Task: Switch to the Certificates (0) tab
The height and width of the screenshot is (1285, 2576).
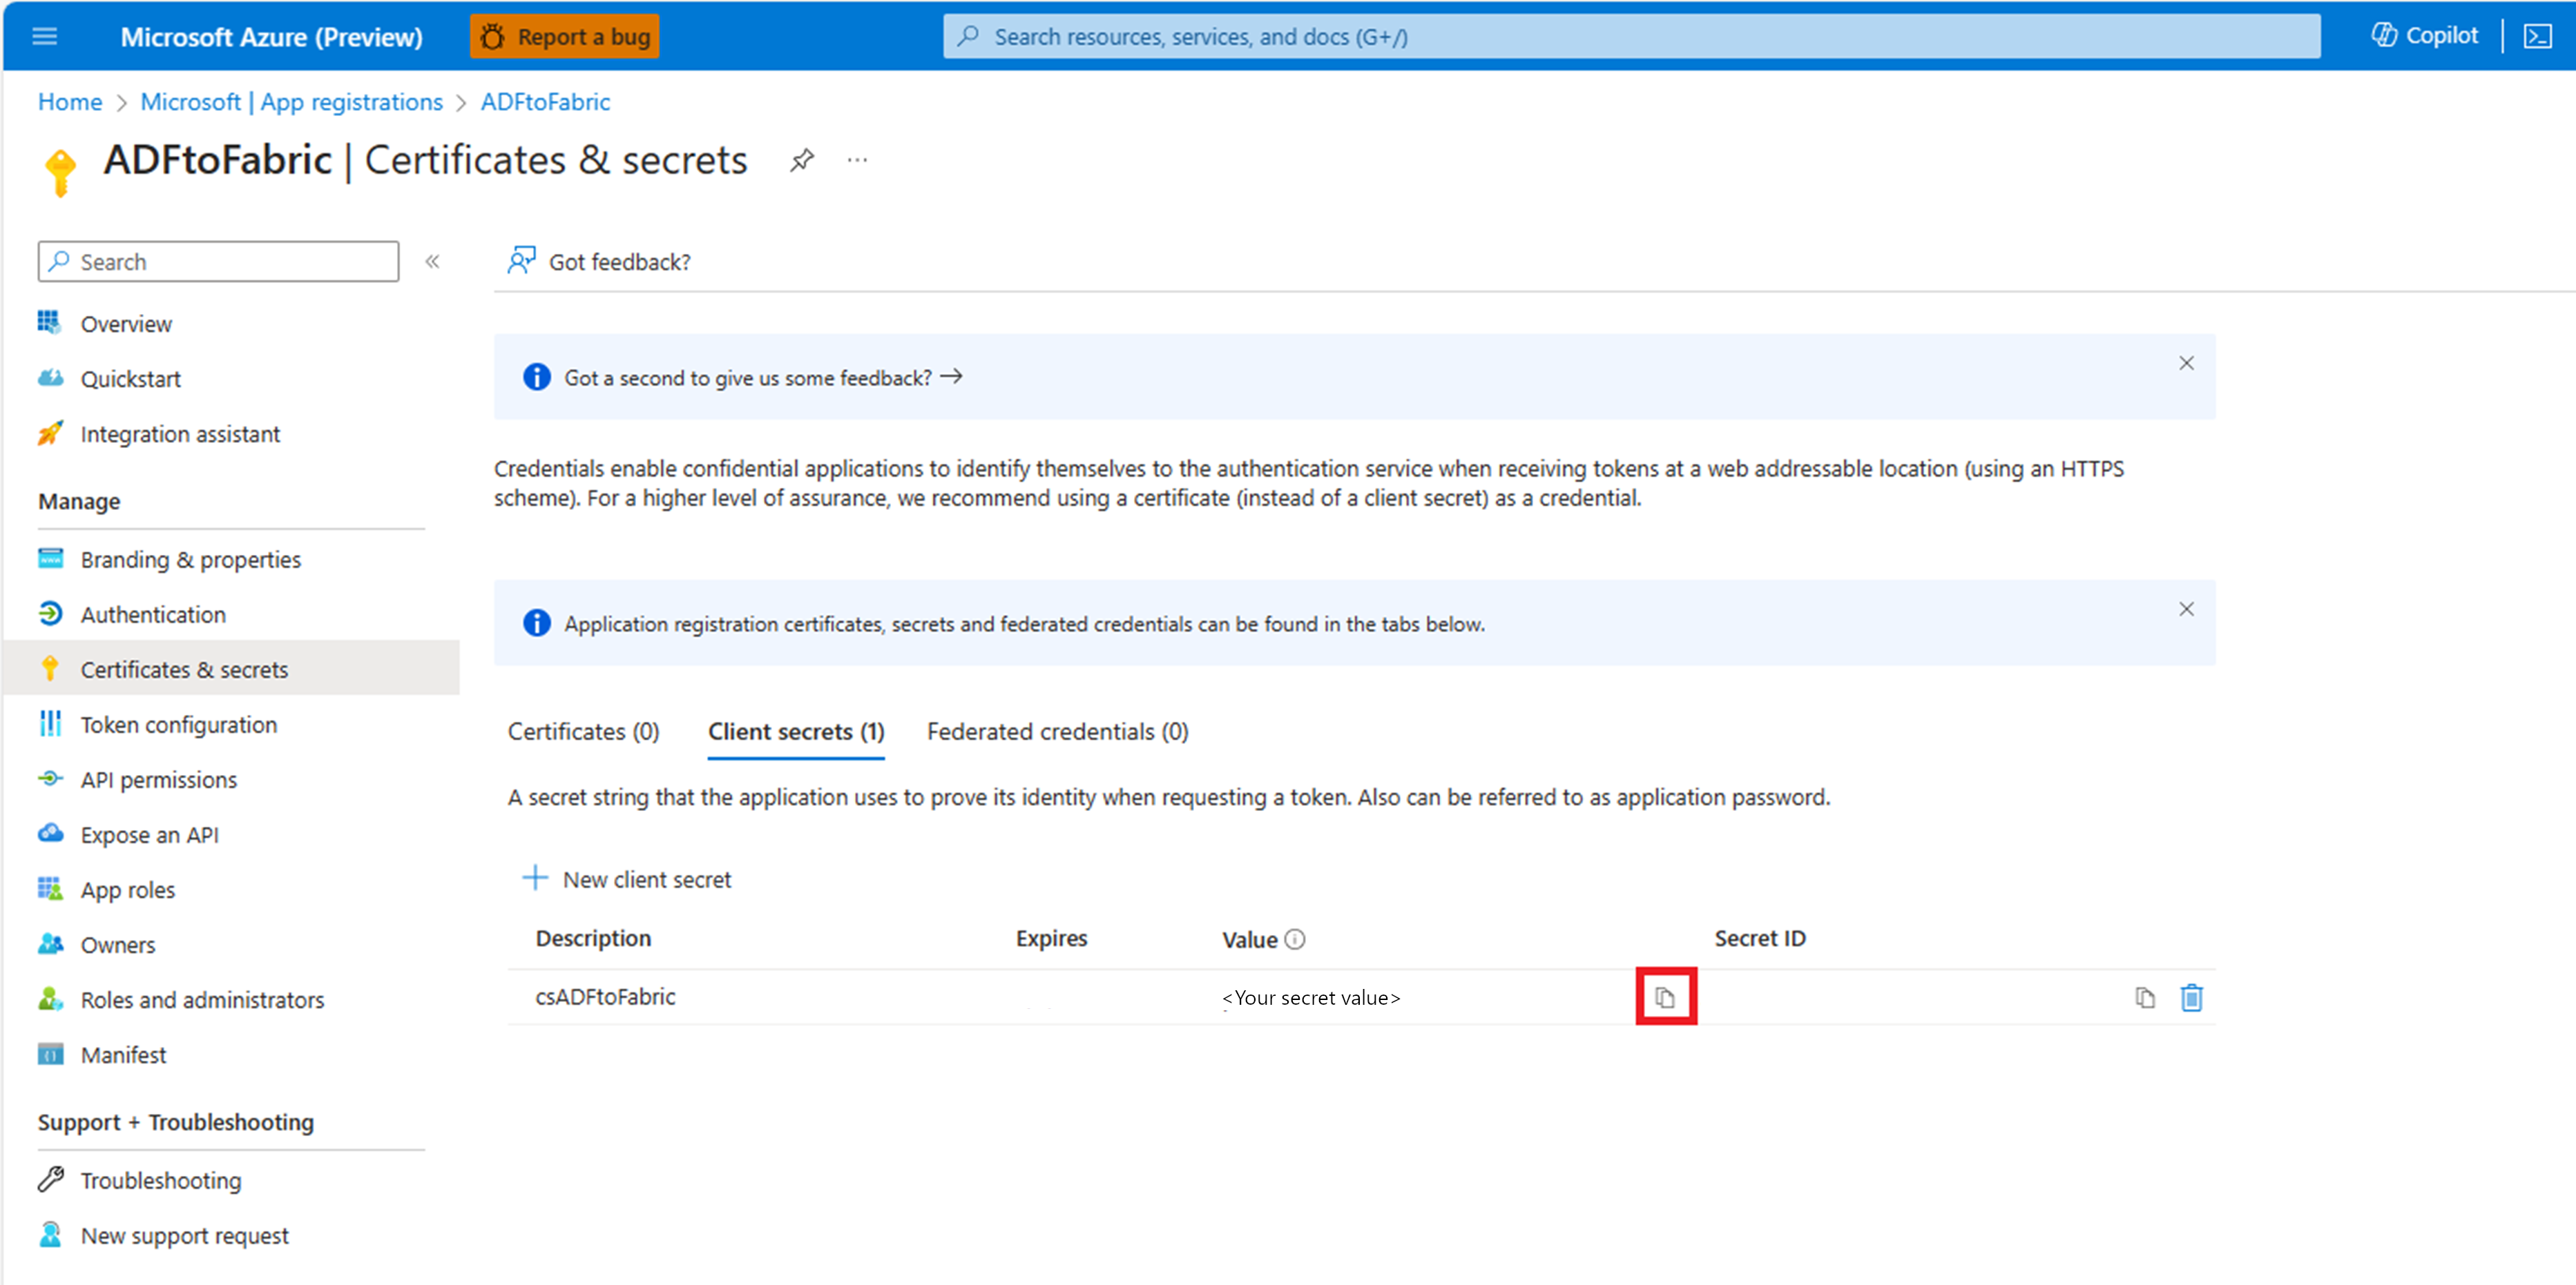Action: (583, 730)
